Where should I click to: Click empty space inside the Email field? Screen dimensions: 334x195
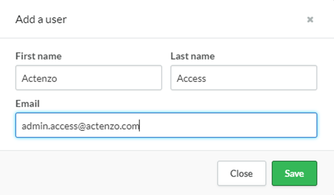228,125
